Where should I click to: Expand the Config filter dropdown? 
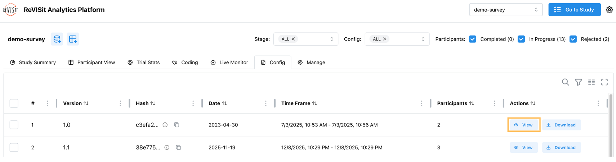pos(397,39)
